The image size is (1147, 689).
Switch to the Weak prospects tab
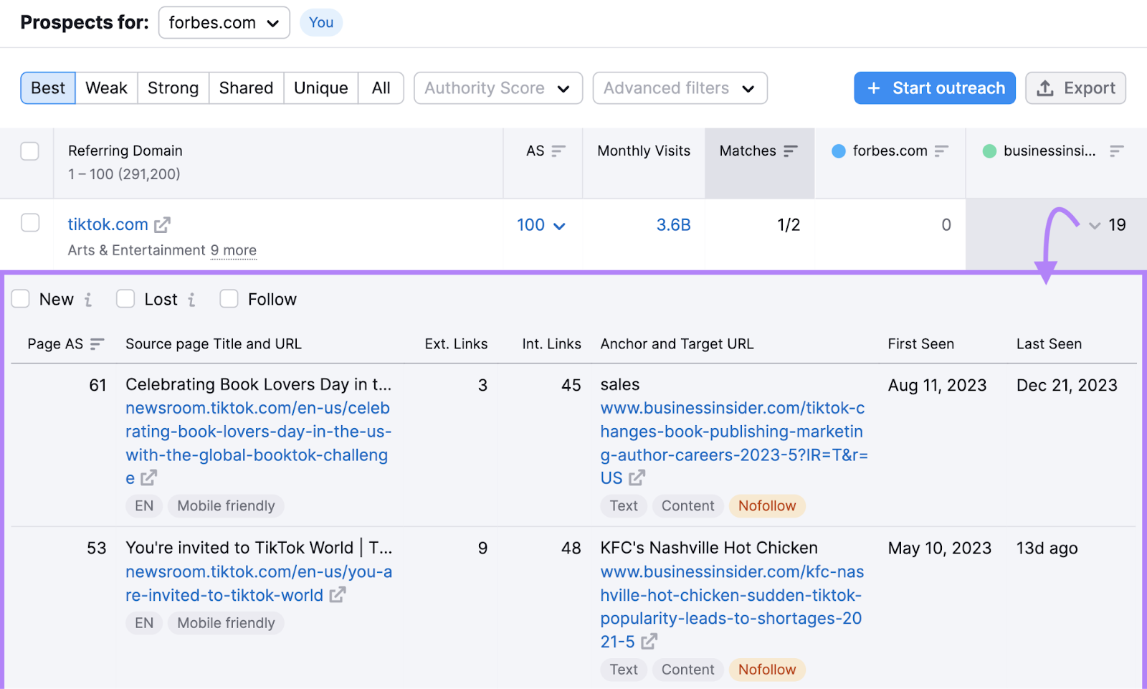point(106,87)
